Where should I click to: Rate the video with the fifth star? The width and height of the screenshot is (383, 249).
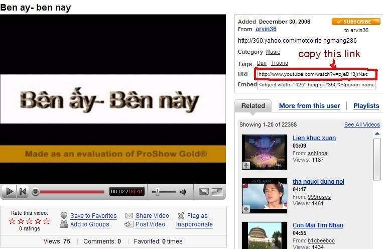(x=46, y=221)
